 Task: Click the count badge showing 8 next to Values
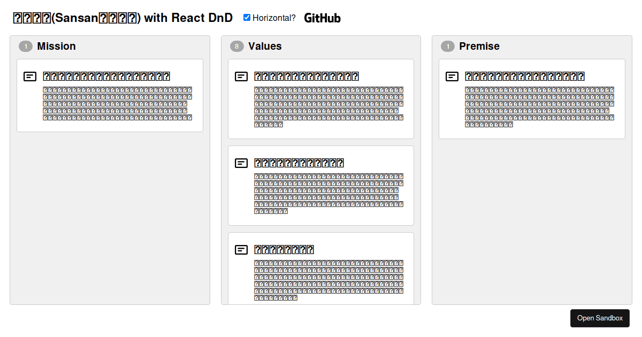tap(236, 46)
